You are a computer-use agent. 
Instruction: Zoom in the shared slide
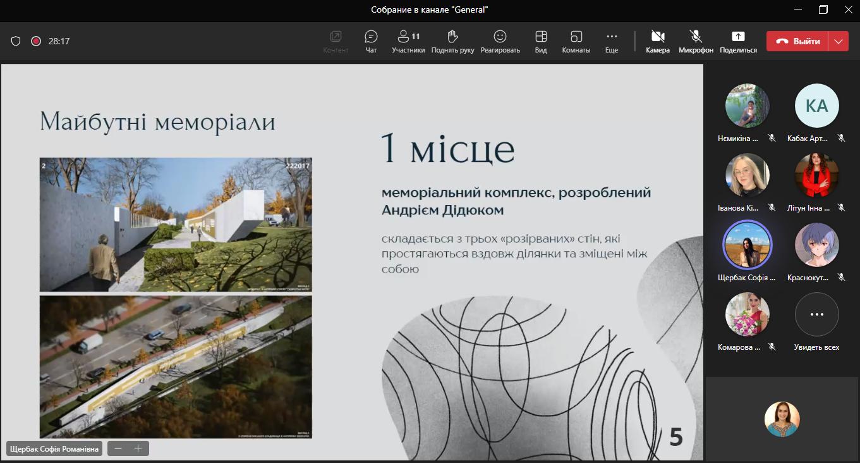[x=138, y=448]
